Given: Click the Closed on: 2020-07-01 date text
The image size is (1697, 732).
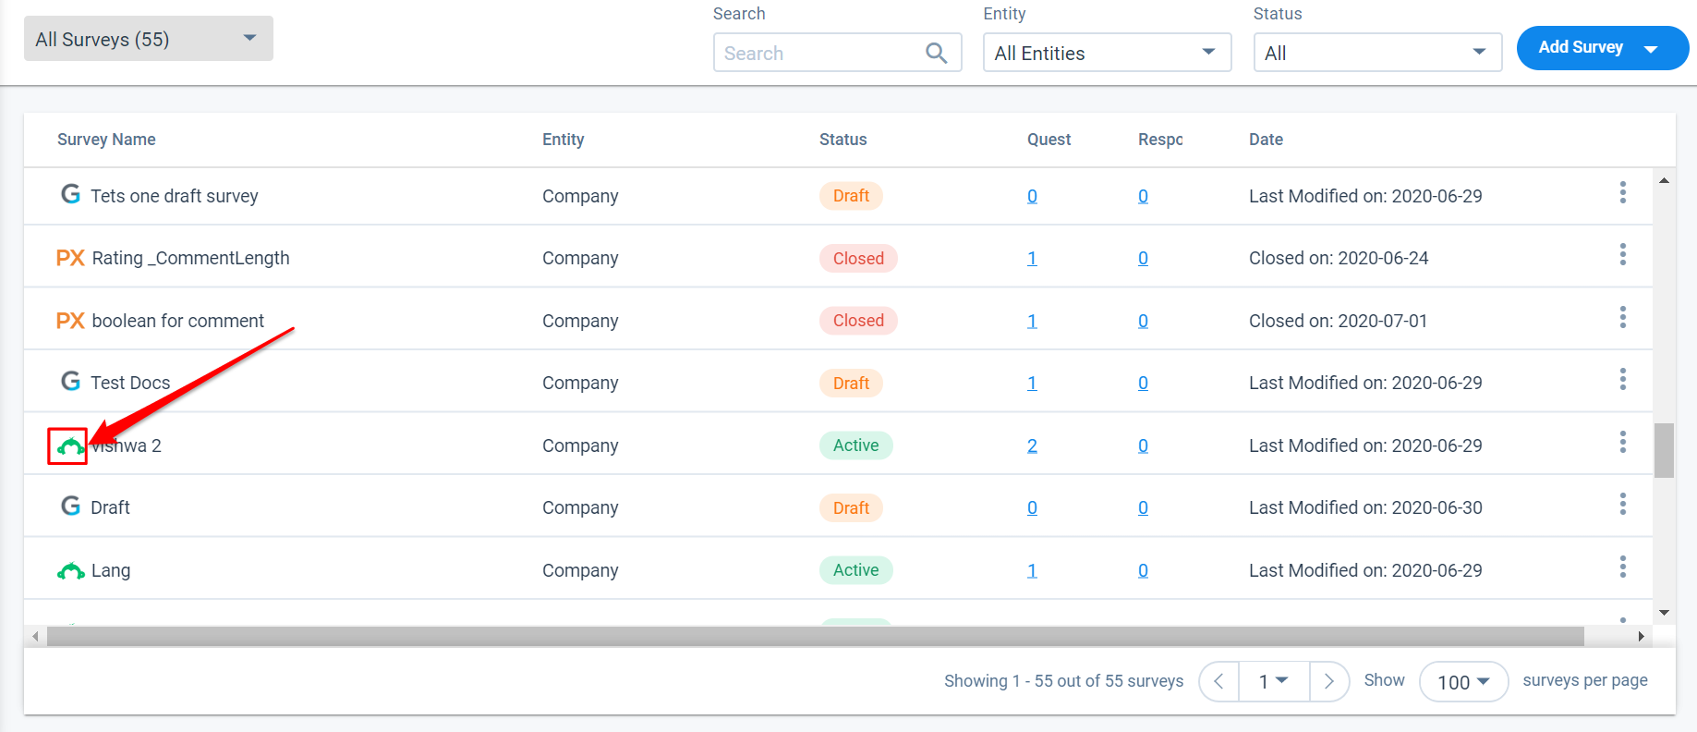Looking at the screenshot, I should click(x=1338, y=321).
